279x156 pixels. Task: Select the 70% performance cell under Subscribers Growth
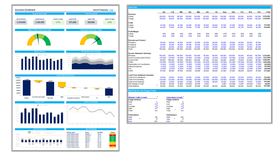(x=168, y=119)
